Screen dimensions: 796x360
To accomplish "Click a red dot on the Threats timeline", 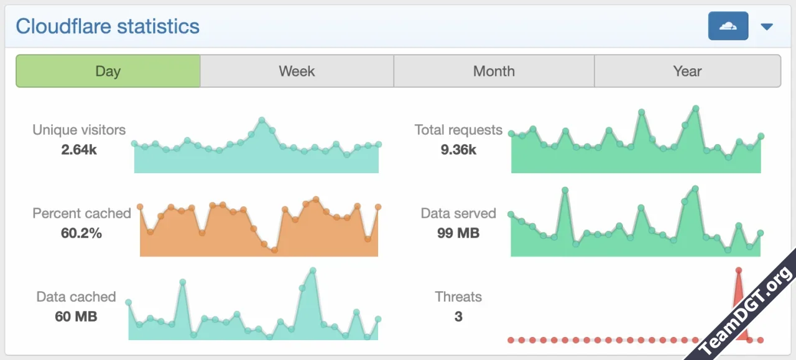I will pyautogui.click(x=560, y=340).
